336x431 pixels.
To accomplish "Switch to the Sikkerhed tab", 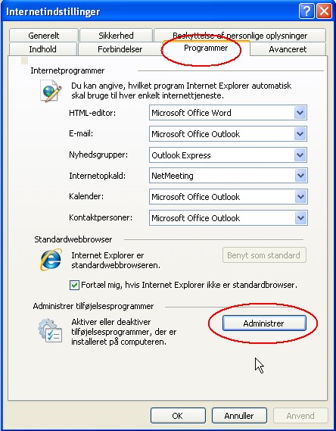I will [x=116, y=36].
